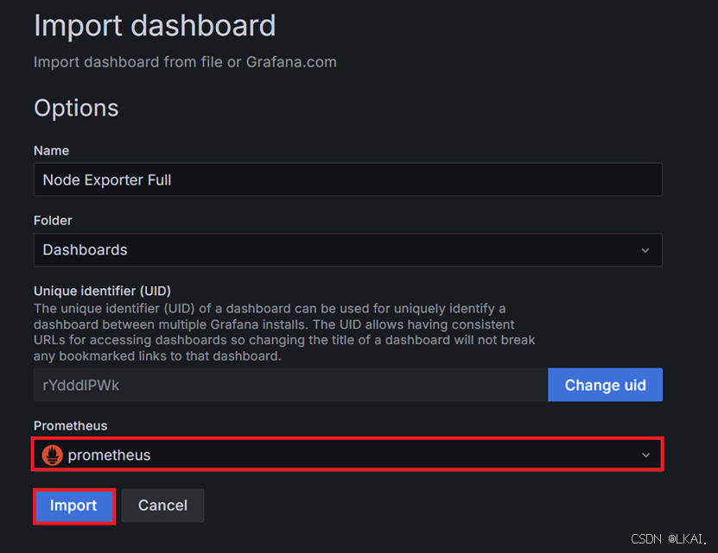Click the 'Name' field label

(51, 151)
